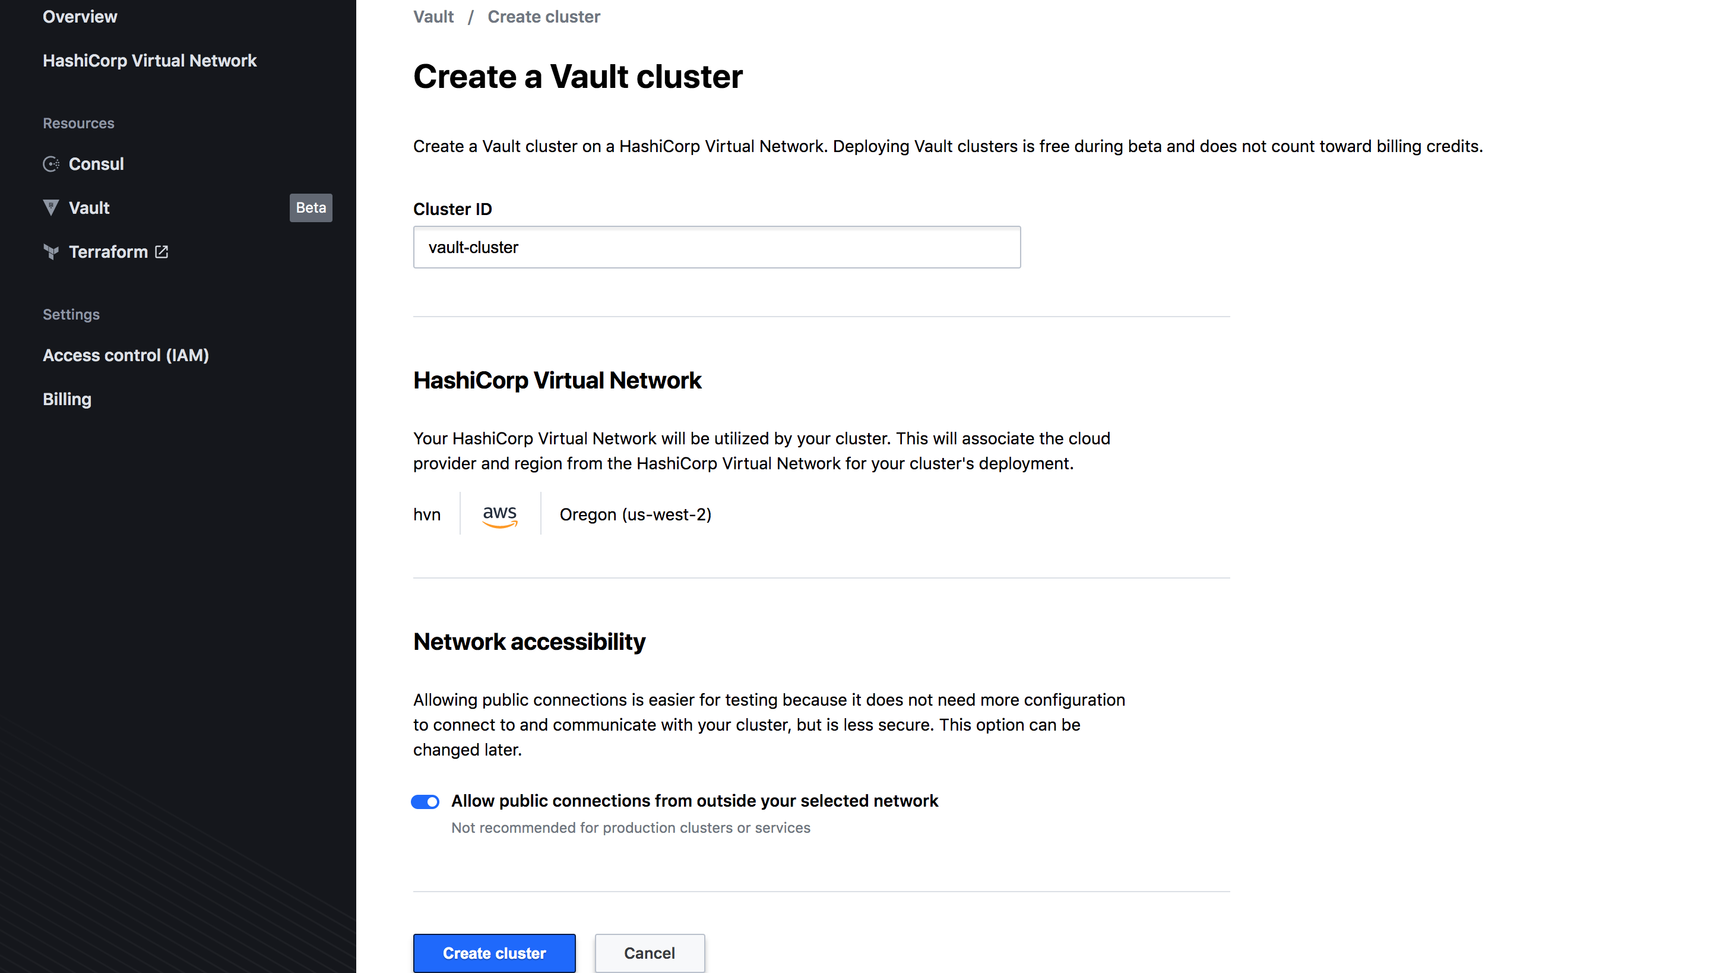Select Vault under Resources
Screen dimensions: 1710x973
click(89, 208)
